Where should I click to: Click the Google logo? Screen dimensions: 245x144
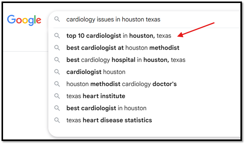[24, 20]
